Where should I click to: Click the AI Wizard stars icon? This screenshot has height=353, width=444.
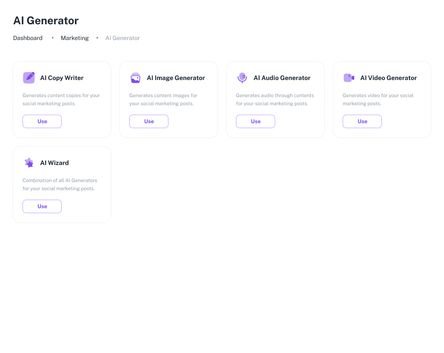click(29, 163)
